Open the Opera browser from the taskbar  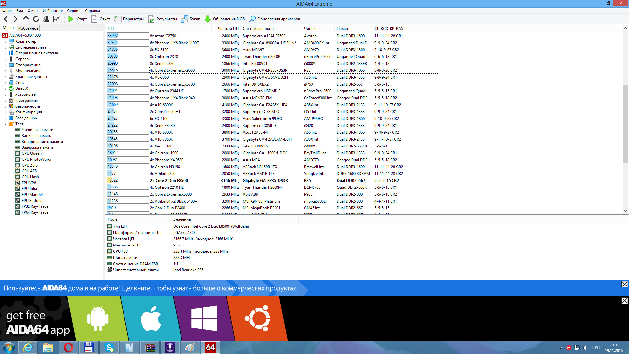tap(68, 347)
